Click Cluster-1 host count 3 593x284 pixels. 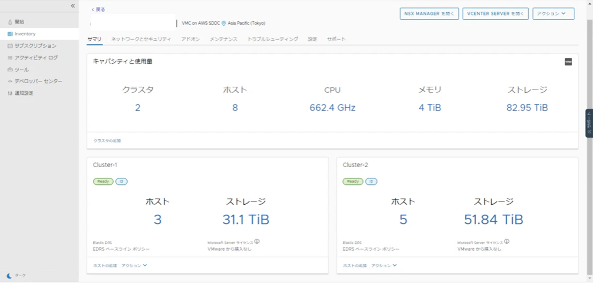158,220
